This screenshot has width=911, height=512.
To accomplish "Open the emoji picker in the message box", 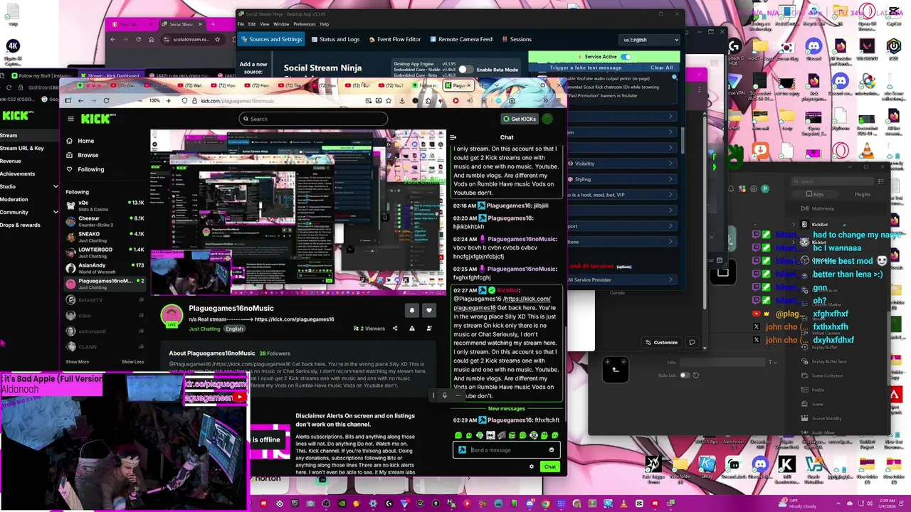I will coord(551,450).
